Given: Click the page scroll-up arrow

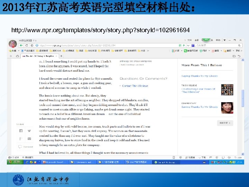Looking at the screenshot, I should point(242,60).
